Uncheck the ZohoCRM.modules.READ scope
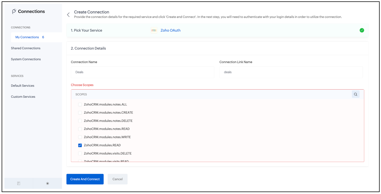 point(80,145)
